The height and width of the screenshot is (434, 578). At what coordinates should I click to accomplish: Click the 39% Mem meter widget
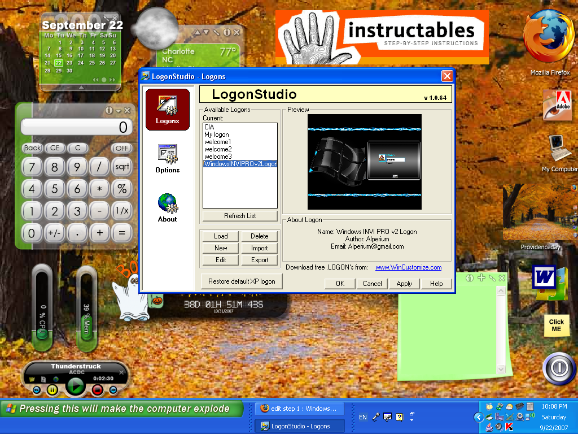pyautogui.click(x=86, y=309)
